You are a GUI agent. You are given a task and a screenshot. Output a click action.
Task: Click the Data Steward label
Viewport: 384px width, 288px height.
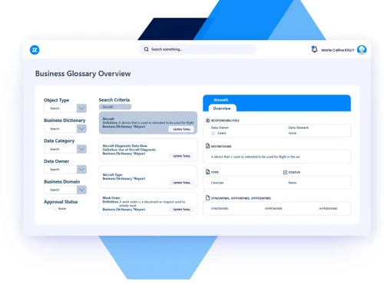(x=298, y=127)
